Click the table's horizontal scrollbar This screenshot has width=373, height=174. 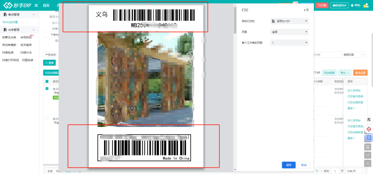(x=51, y=165)
